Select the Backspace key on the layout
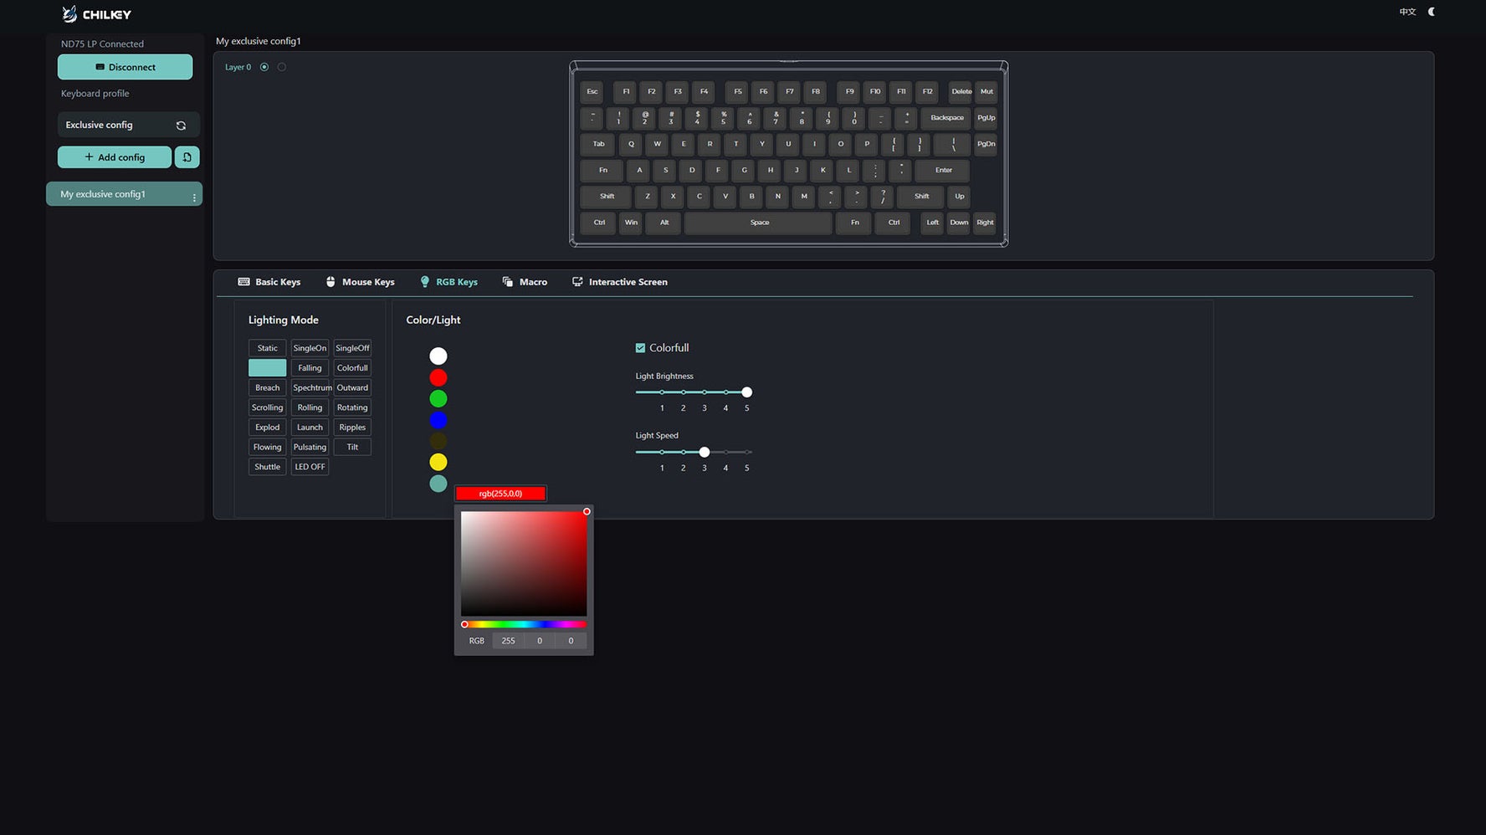 pyautogui.click(x=946, y=118)
